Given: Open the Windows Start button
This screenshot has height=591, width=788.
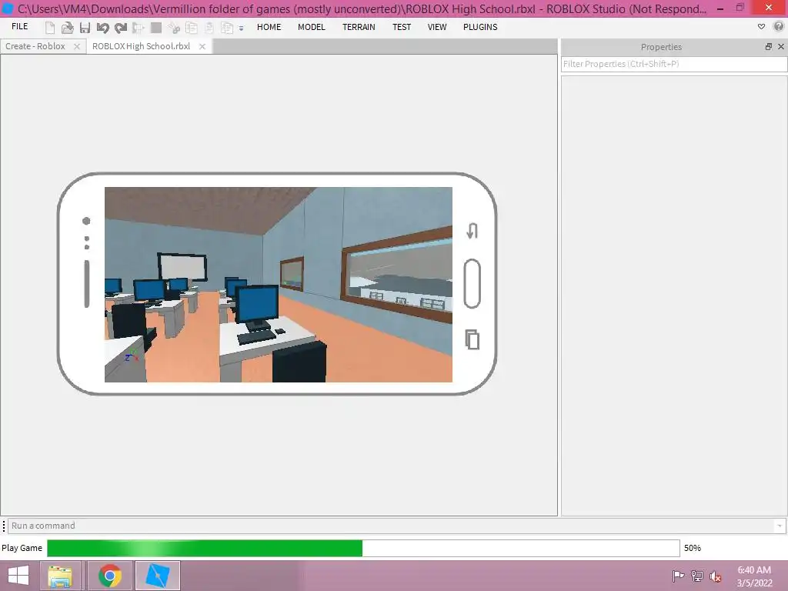Looking at the screenshot, I should pos(18,576).
